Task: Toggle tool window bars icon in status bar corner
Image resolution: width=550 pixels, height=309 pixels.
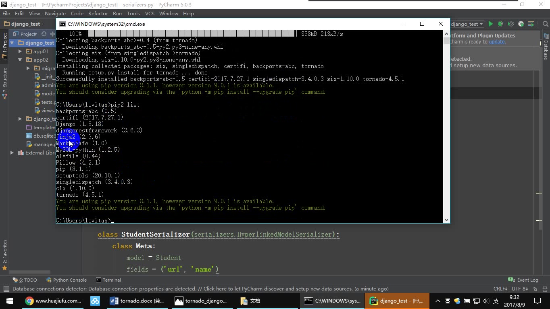Action: 6,289
